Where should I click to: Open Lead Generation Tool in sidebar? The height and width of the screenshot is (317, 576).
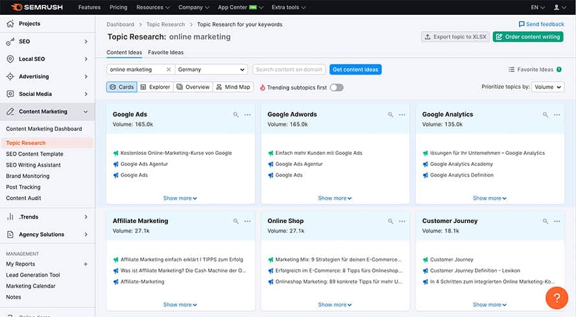tap(32, 275)
